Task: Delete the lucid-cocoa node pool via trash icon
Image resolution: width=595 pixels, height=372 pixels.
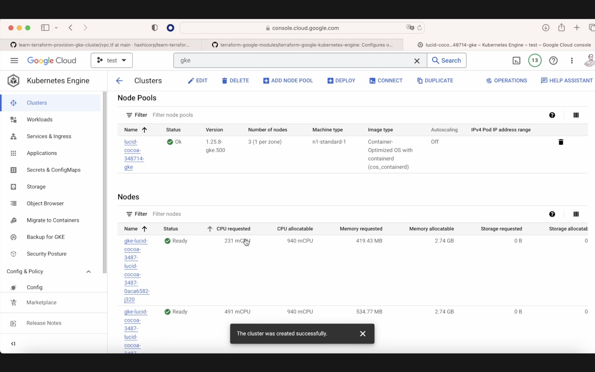Action: 561,142
